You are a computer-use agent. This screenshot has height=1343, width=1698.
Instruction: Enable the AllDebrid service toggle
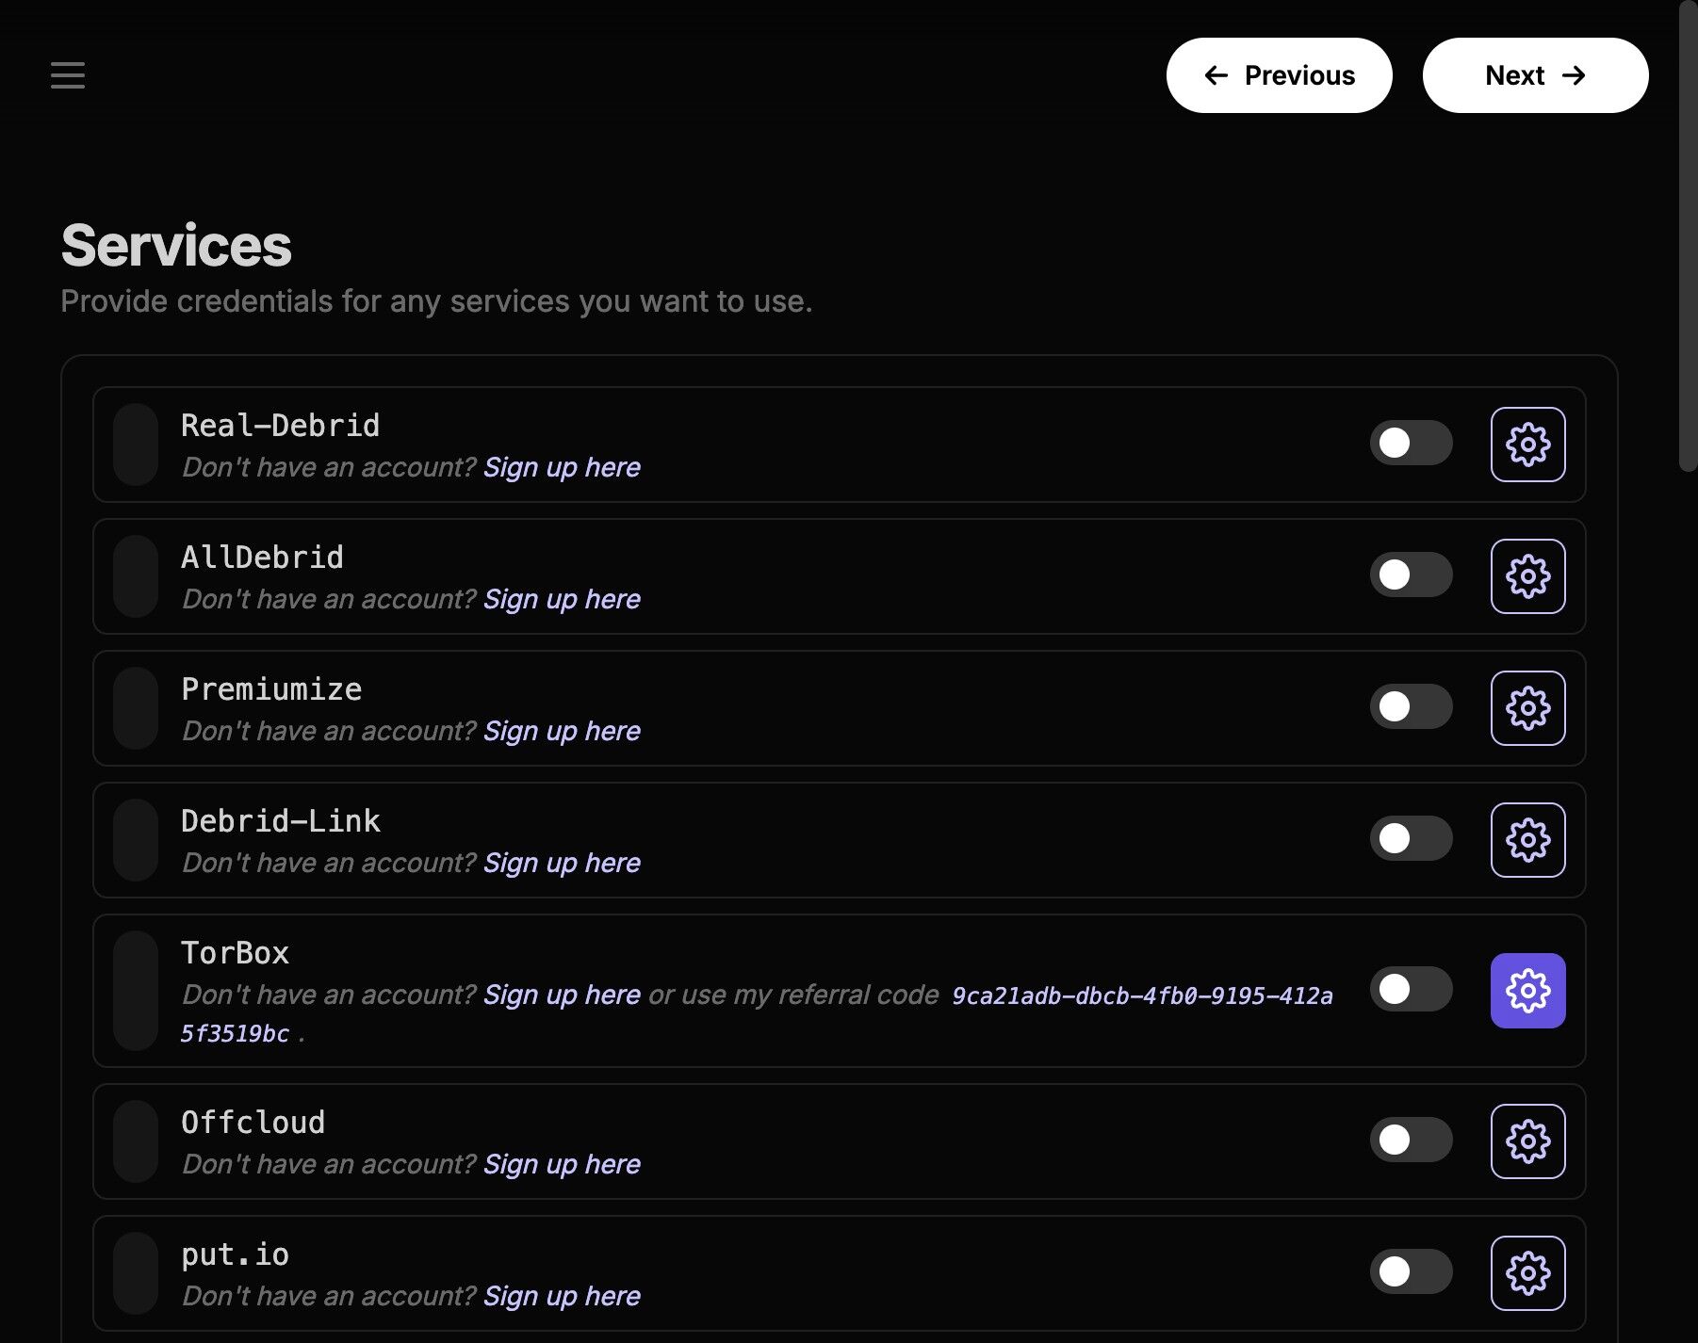(x=1411, y=574)
